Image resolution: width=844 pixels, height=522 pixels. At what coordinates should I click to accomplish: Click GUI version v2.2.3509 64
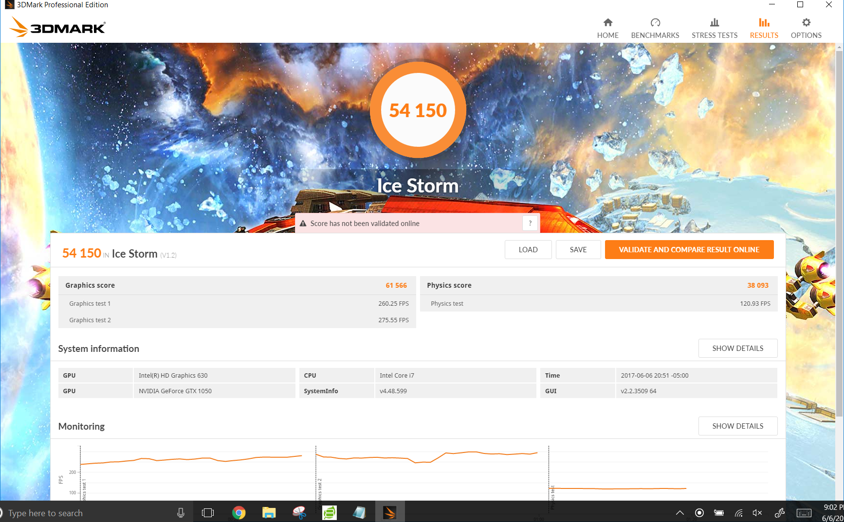(x=696, y=391)
